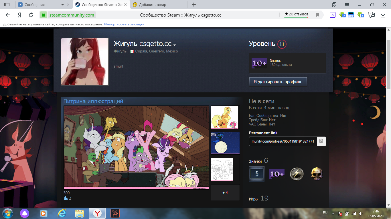
Task: Open the golden skull badge icon
Action: pyautogui.click(x=317, y=174)
